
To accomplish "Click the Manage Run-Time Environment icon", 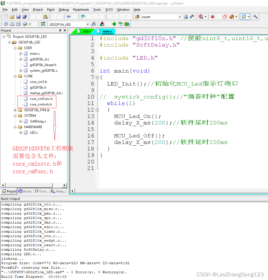I will (127, 24).
